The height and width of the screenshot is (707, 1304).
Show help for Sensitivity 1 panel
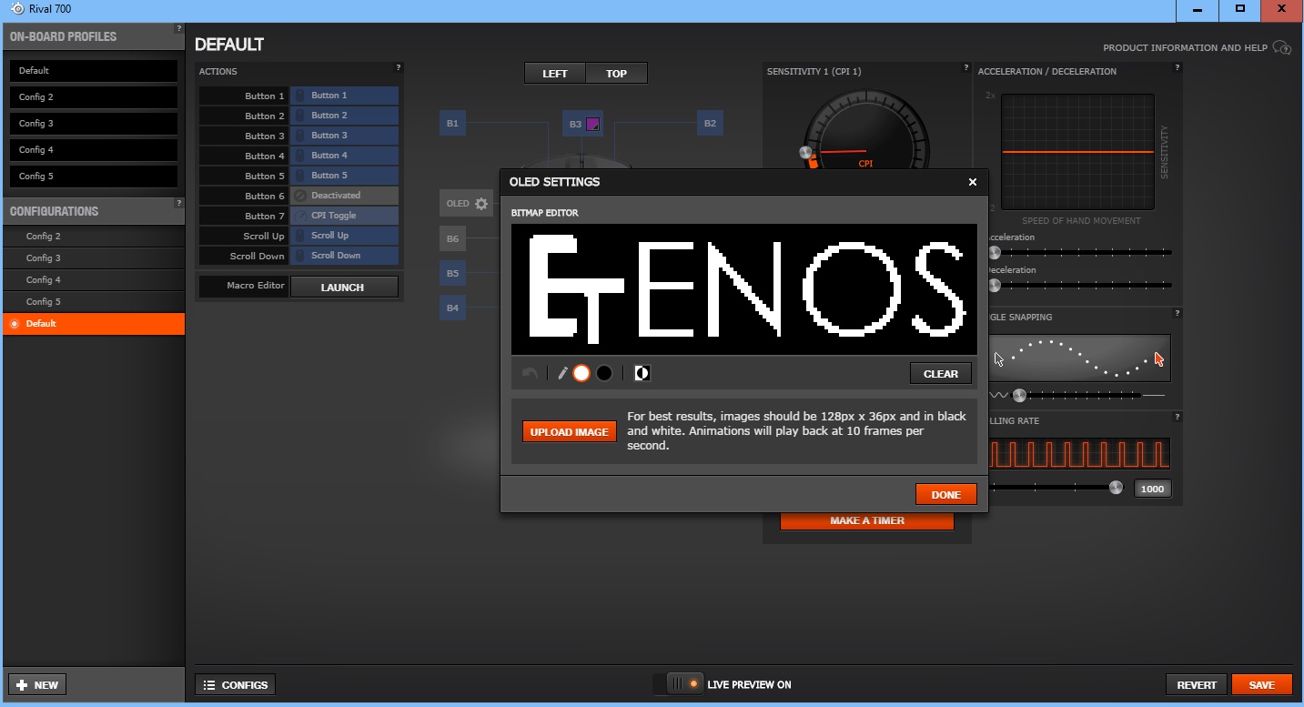[965, 67]
